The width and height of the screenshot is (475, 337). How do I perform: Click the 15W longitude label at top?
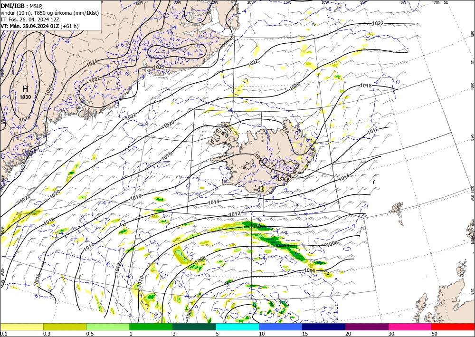[x=287, y=2]
